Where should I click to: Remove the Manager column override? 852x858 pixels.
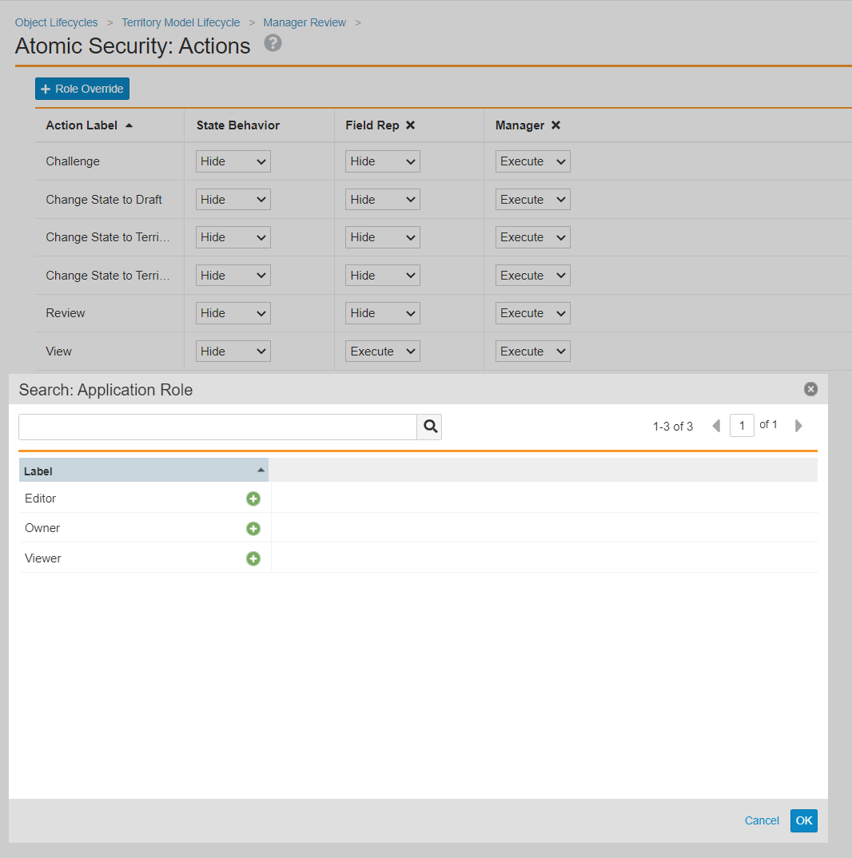tap(555, 125)
